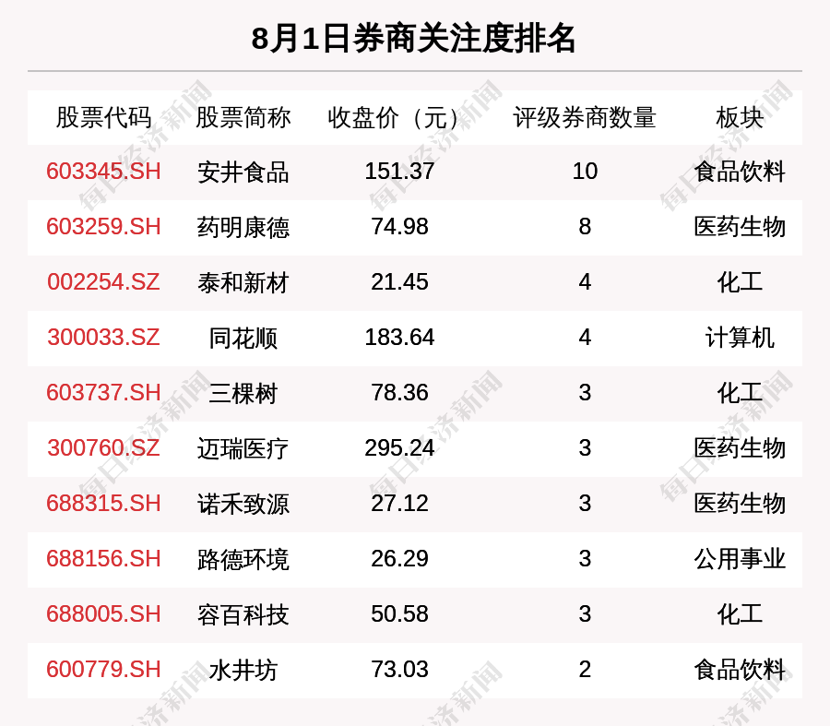Select stock name 路德环境

(243, 560)
